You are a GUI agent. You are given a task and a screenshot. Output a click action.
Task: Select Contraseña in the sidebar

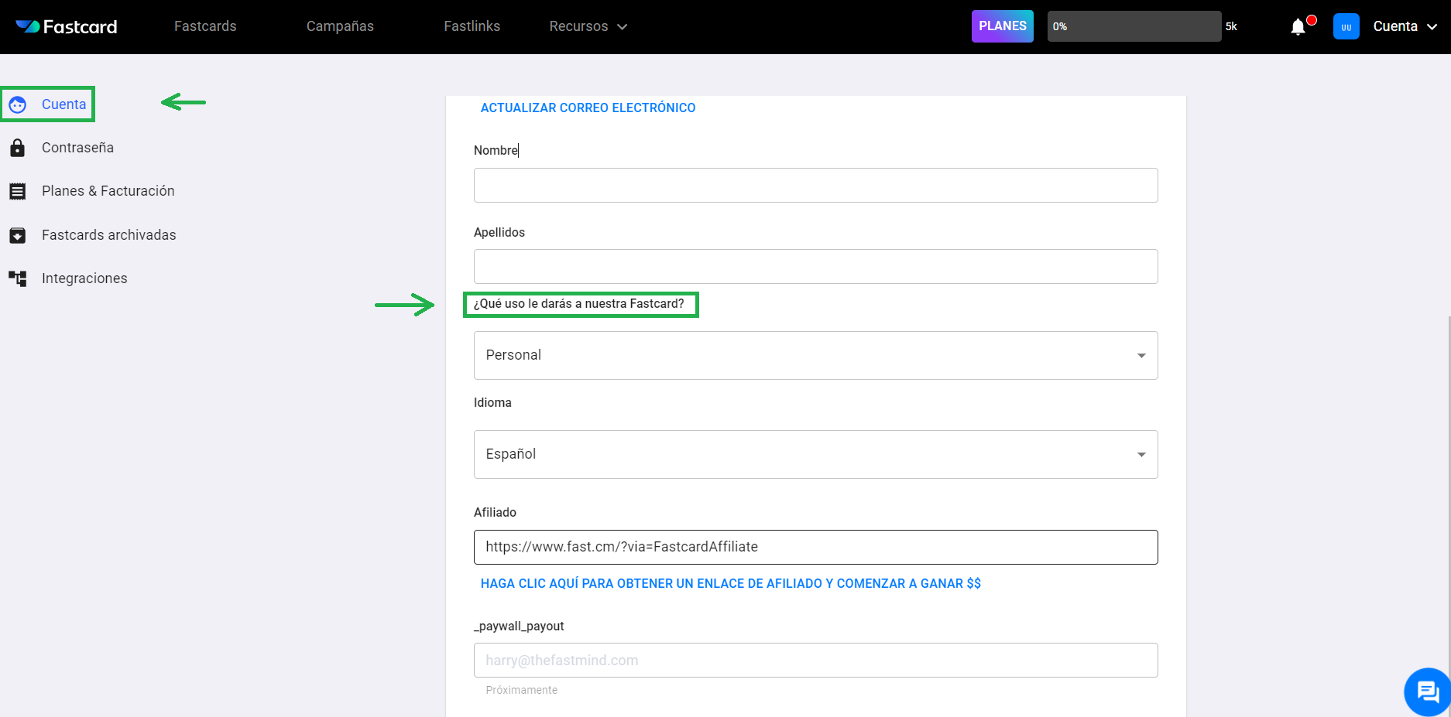(x=77, y=148)
